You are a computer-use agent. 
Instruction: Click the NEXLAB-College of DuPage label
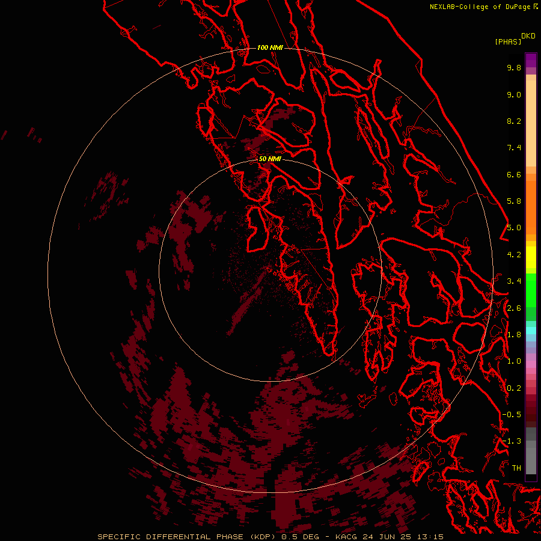click(x=480, y=7)
